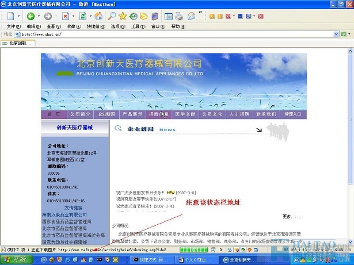
Task: Switch to 个人(商业... taskbar window
Action: click(196, 260)
